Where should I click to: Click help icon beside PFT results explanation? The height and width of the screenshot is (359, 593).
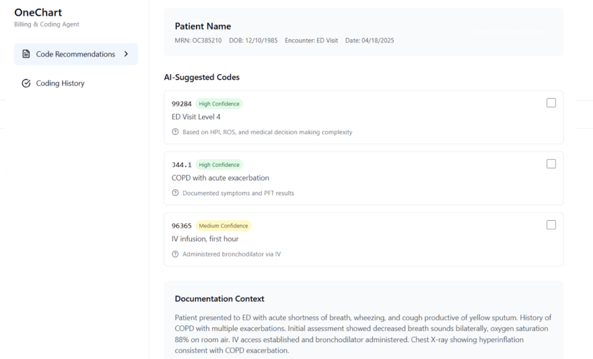[175, 193]
